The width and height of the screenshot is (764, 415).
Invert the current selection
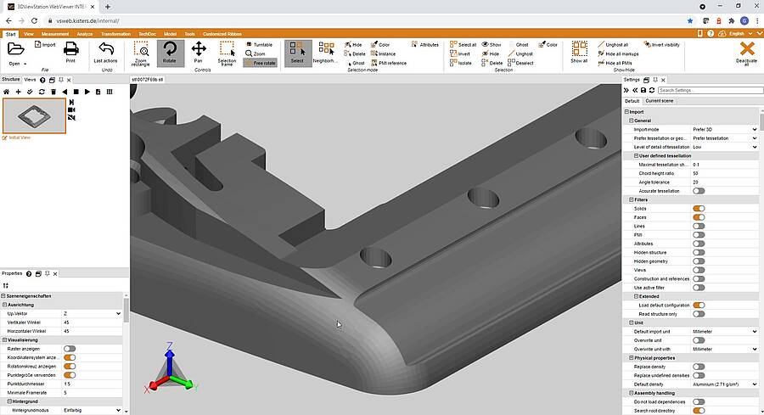[x=460, y=53]
